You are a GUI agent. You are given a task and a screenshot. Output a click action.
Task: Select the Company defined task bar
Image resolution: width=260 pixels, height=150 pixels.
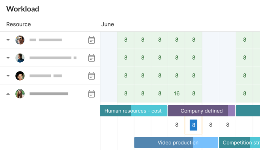pyautogui.click(x=201, y=111)
